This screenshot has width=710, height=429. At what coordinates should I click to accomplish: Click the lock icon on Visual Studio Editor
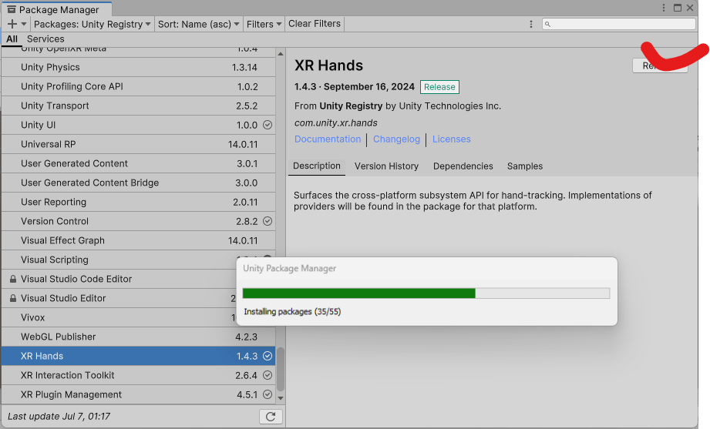[13, 298]
